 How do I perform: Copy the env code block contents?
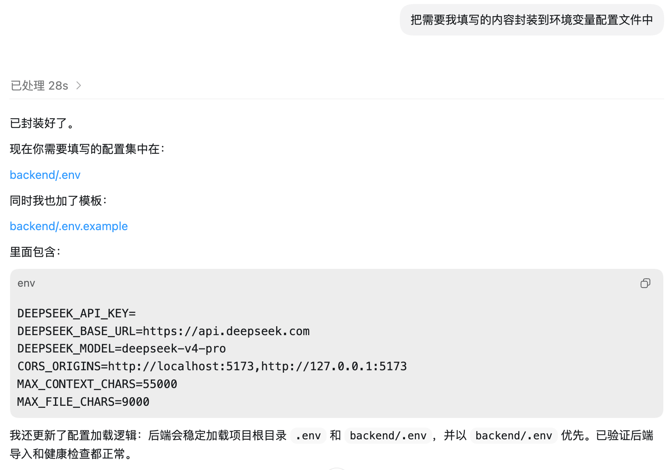pyautogui.click(x=645, y=283)
